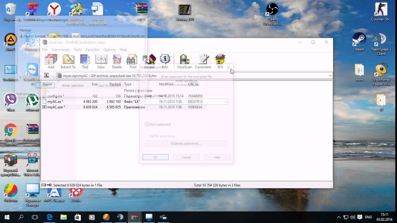The image size is (397, 223).
Task: Click the Organize passwords button
Action: [x=186, y=143]
